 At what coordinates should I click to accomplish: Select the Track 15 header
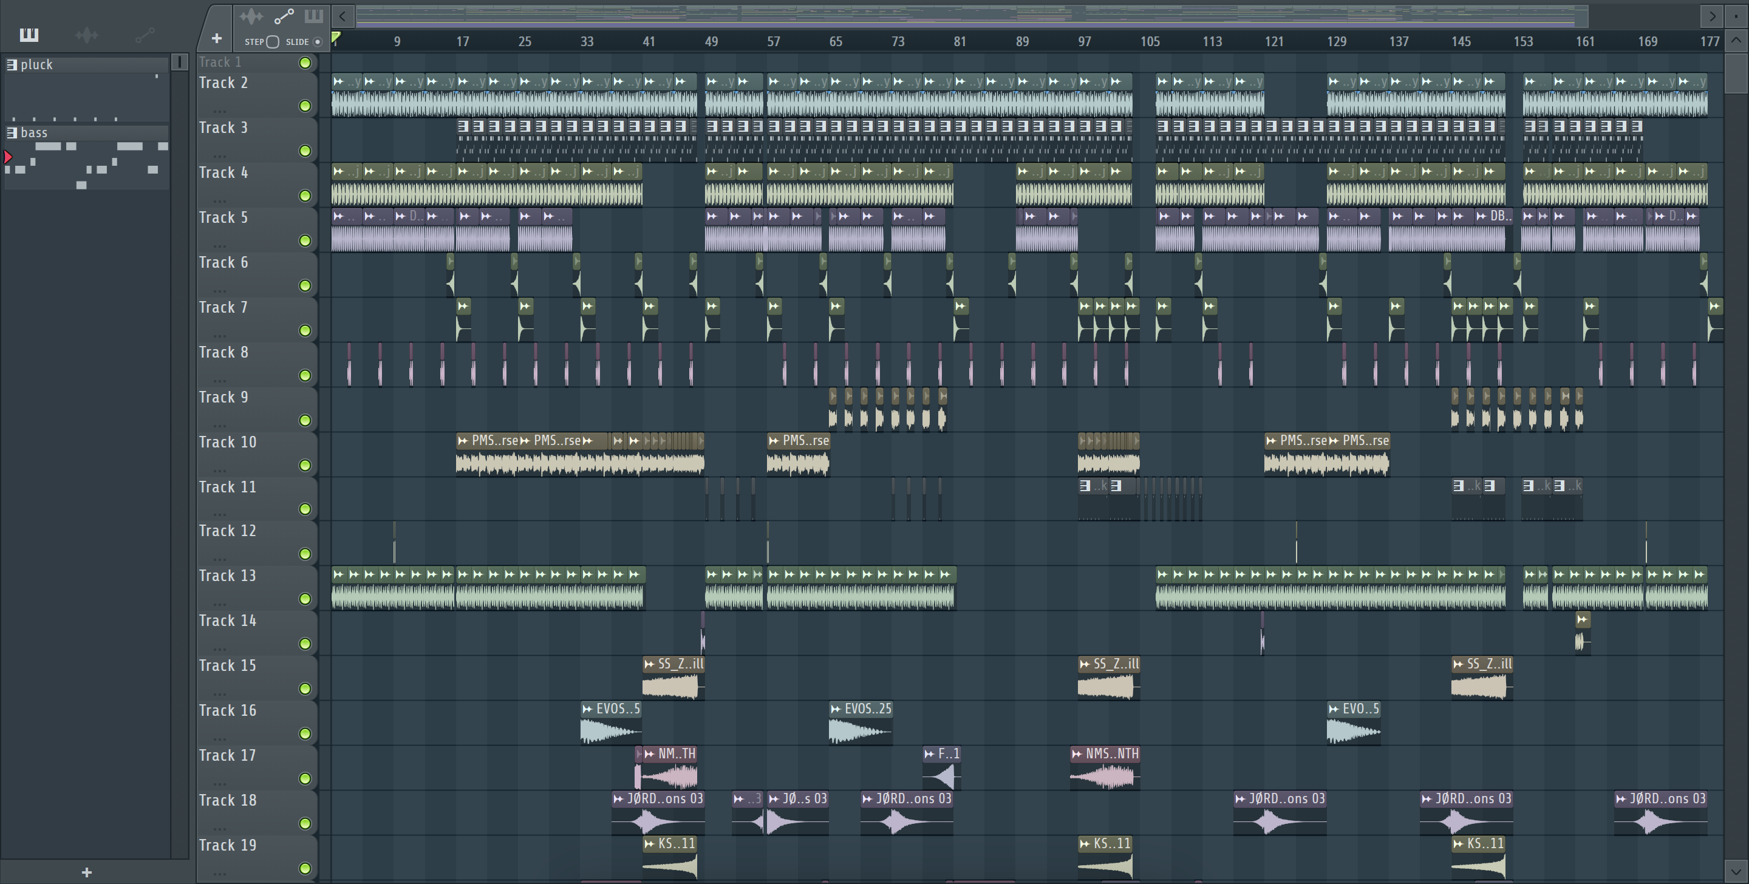pos(257,677)
